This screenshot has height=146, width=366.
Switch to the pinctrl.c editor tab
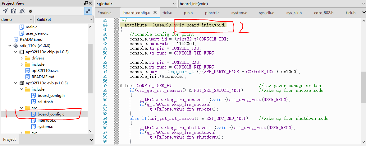212,13
